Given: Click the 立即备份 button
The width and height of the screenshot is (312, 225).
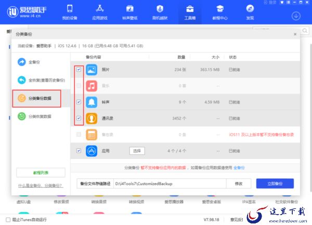Looking at the screenshot, I should 275,183.
